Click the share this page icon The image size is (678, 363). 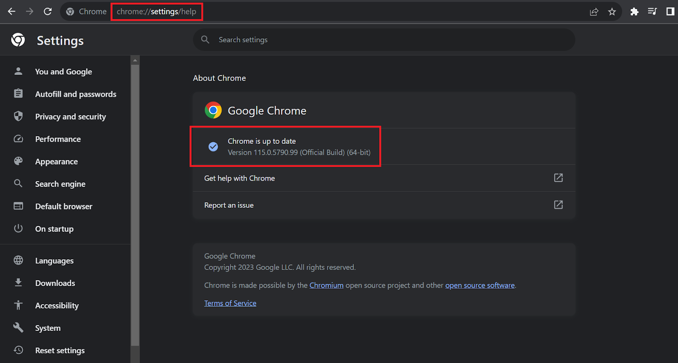594,12
